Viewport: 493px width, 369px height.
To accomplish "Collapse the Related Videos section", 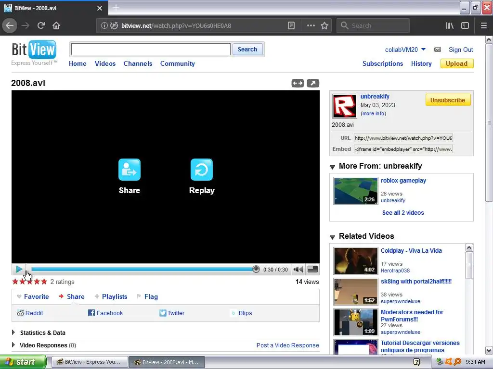I will 332,237.
